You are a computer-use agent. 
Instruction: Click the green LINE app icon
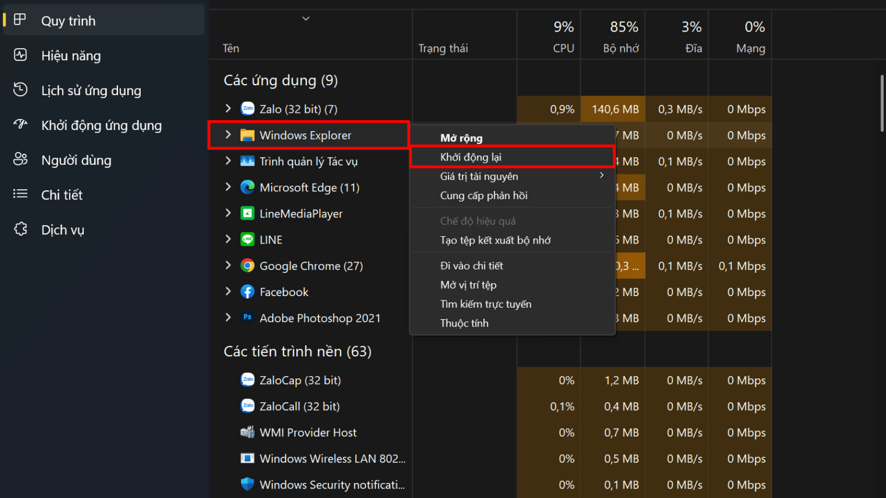point(248,240)
